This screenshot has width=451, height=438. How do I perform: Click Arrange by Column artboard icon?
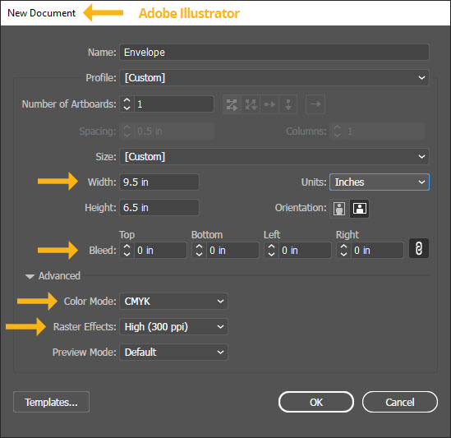[288, 104]
